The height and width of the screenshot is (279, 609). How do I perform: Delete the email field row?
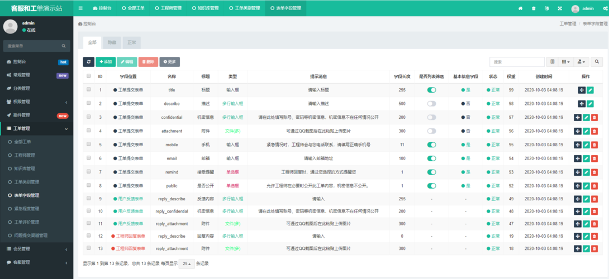point(594,158)
